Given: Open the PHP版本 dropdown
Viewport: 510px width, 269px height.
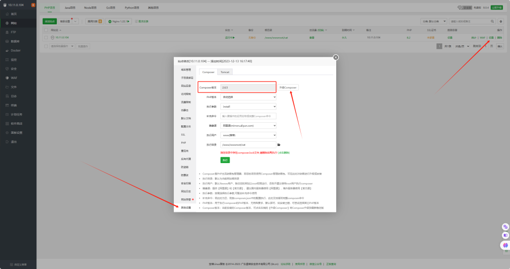Looking at the screenshot, I should [x=248, y=97].
